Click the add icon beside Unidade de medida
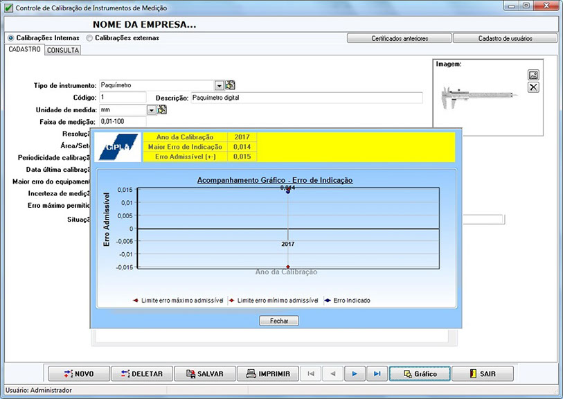This screenshot has width=563, height=399. click(162, 109)
